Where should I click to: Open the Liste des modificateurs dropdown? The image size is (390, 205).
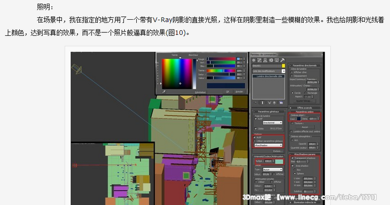coord(268,71)
